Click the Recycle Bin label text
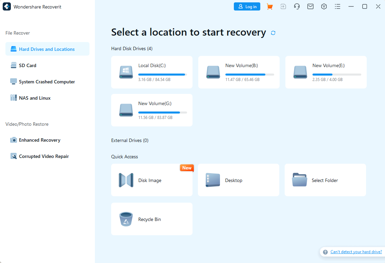 point(149,219)
